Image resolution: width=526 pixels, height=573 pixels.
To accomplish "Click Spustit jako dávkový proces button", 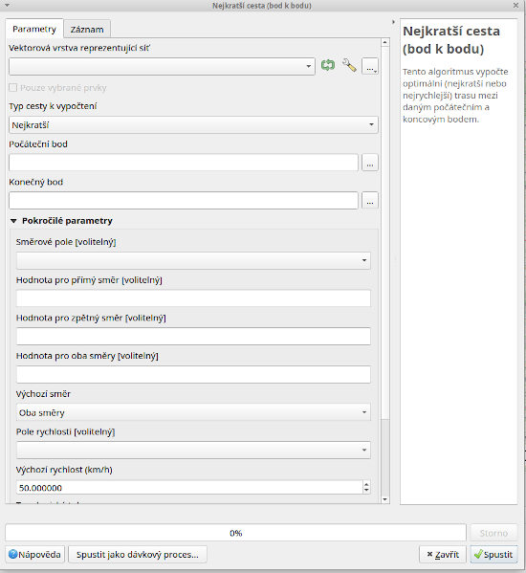I will click(x=138, y=555).
